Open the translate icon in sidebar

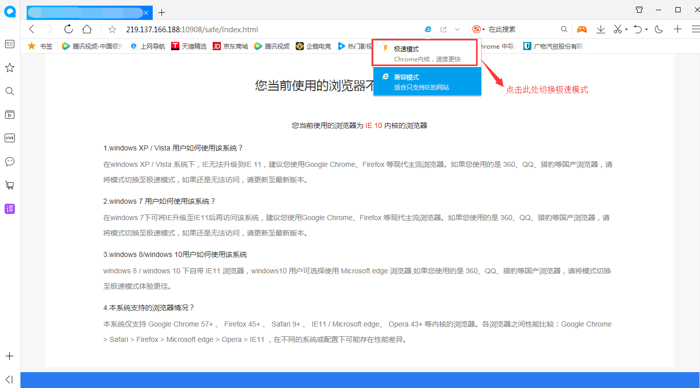coord(9,208)
